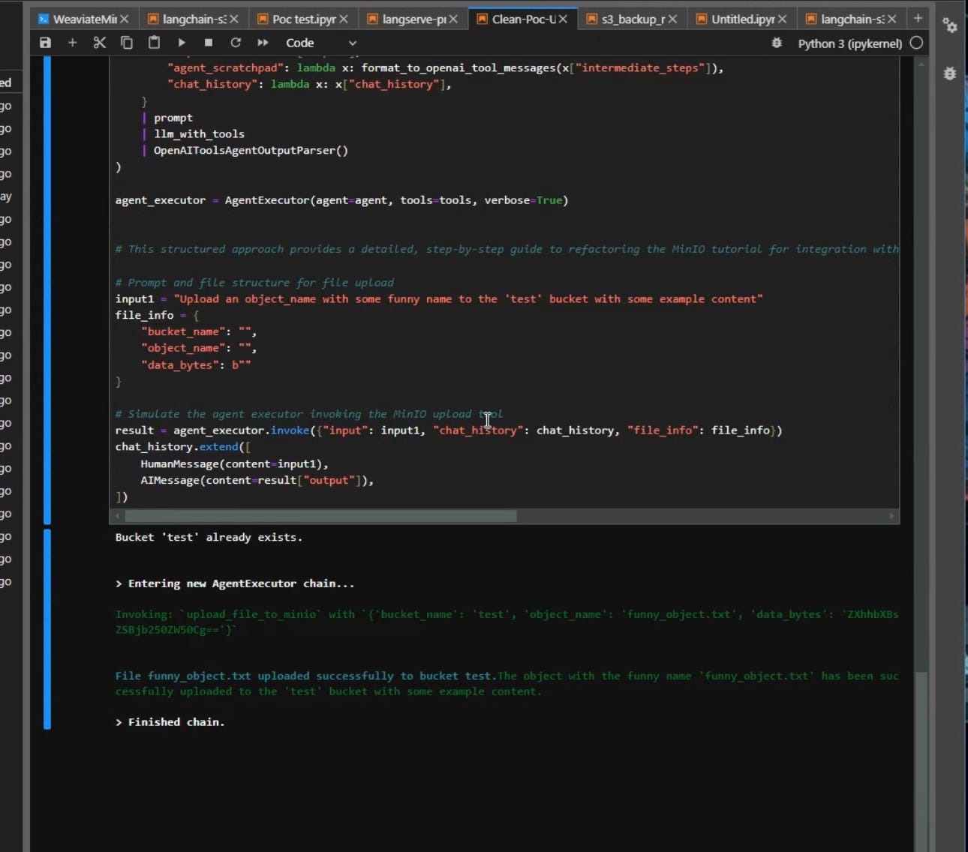This screenshot has width=968, height=852.
Task: Insert a new cell with the plus icon
Action: click(73, 43)
